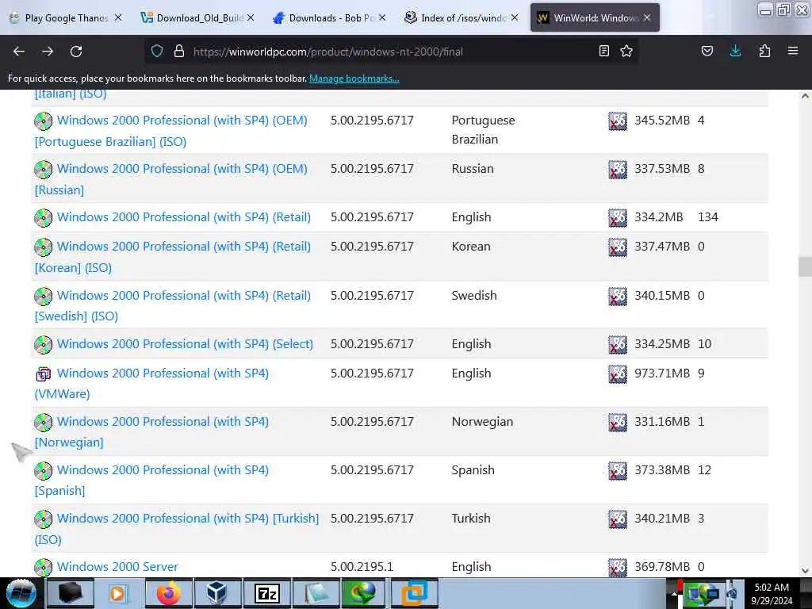Click the x86 icon in the 334.2MB row
This screenshot has height=609, width=812.
tap(617, 217)
